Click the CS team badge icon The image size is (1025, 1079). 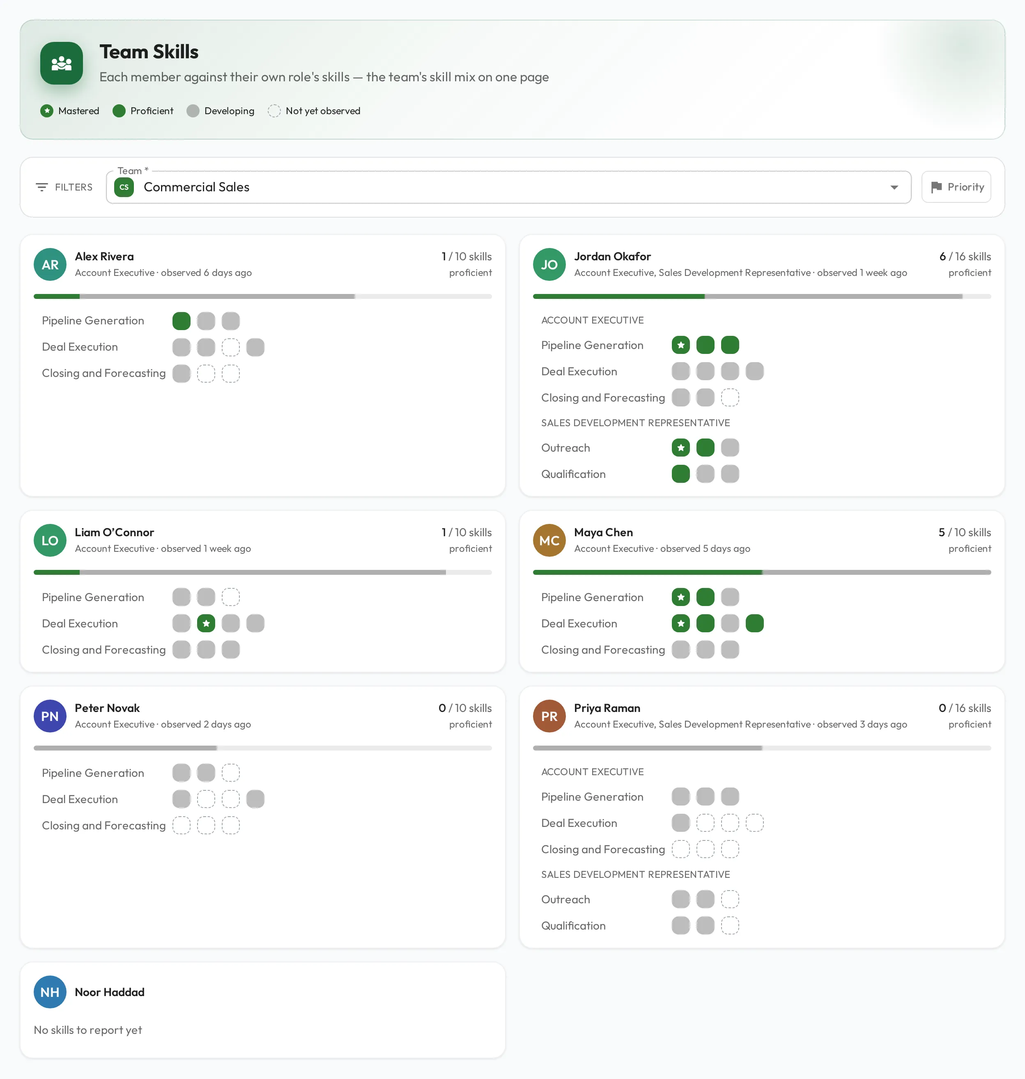click(x=124, y=187)
